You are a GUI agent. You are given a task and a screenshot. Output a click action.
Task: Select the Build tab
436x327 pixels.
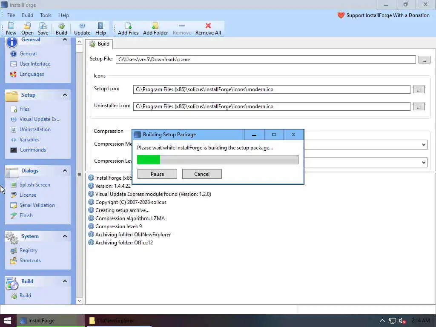pyautogui.click(x=100, y=44)
